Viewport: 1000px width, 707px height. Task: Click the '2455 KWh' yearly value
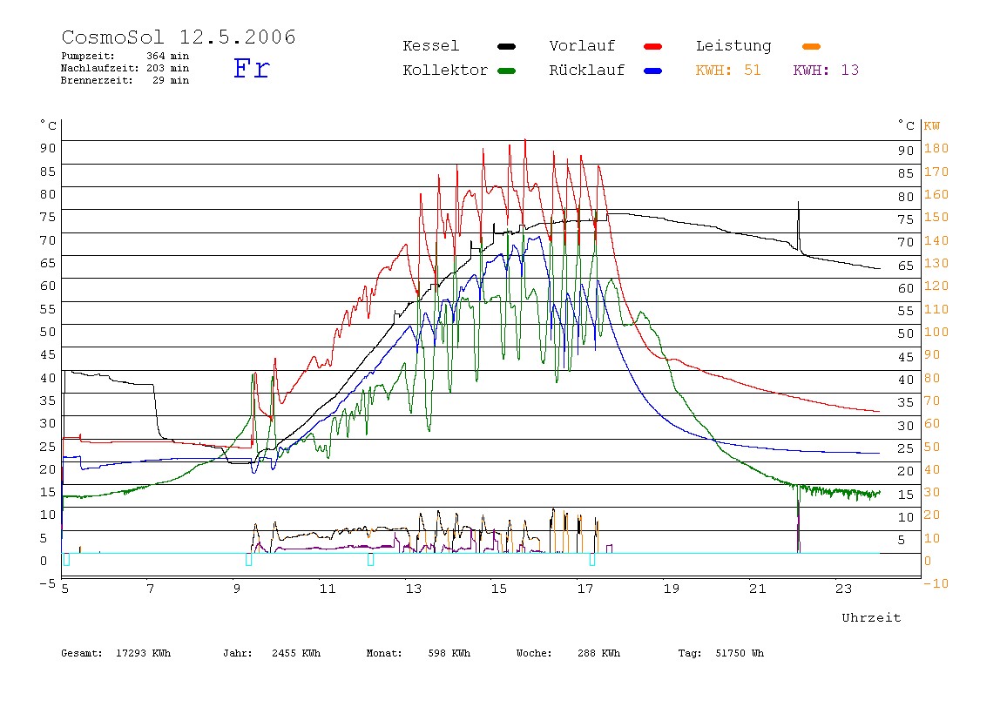[296, 653]
